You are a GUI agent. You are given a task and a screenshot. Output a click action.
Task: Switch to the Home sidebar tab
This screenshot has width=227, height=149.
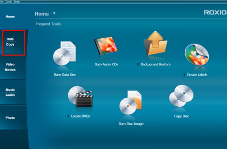tap(10, 17)
